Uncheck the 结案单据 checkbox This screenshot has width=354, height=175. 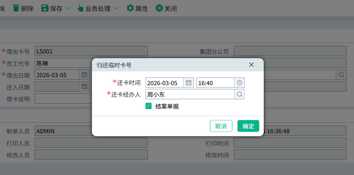[149, 106]
